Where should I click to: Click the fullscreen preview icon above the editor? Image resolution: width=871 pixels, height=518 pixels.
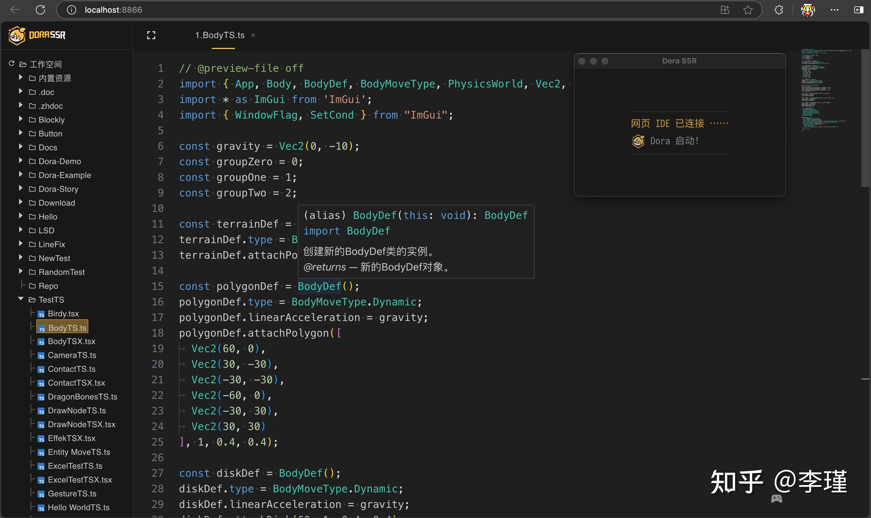tap(151, 35)
